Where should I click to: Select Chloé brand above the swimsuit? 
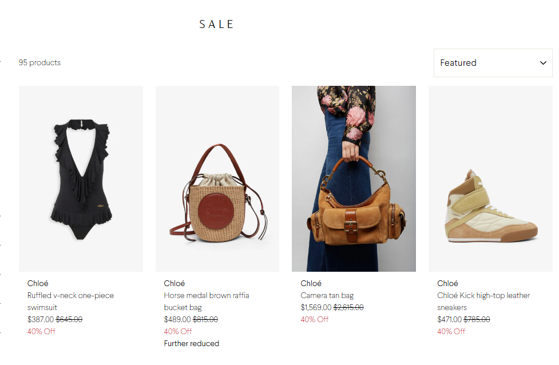click(38, 283)
